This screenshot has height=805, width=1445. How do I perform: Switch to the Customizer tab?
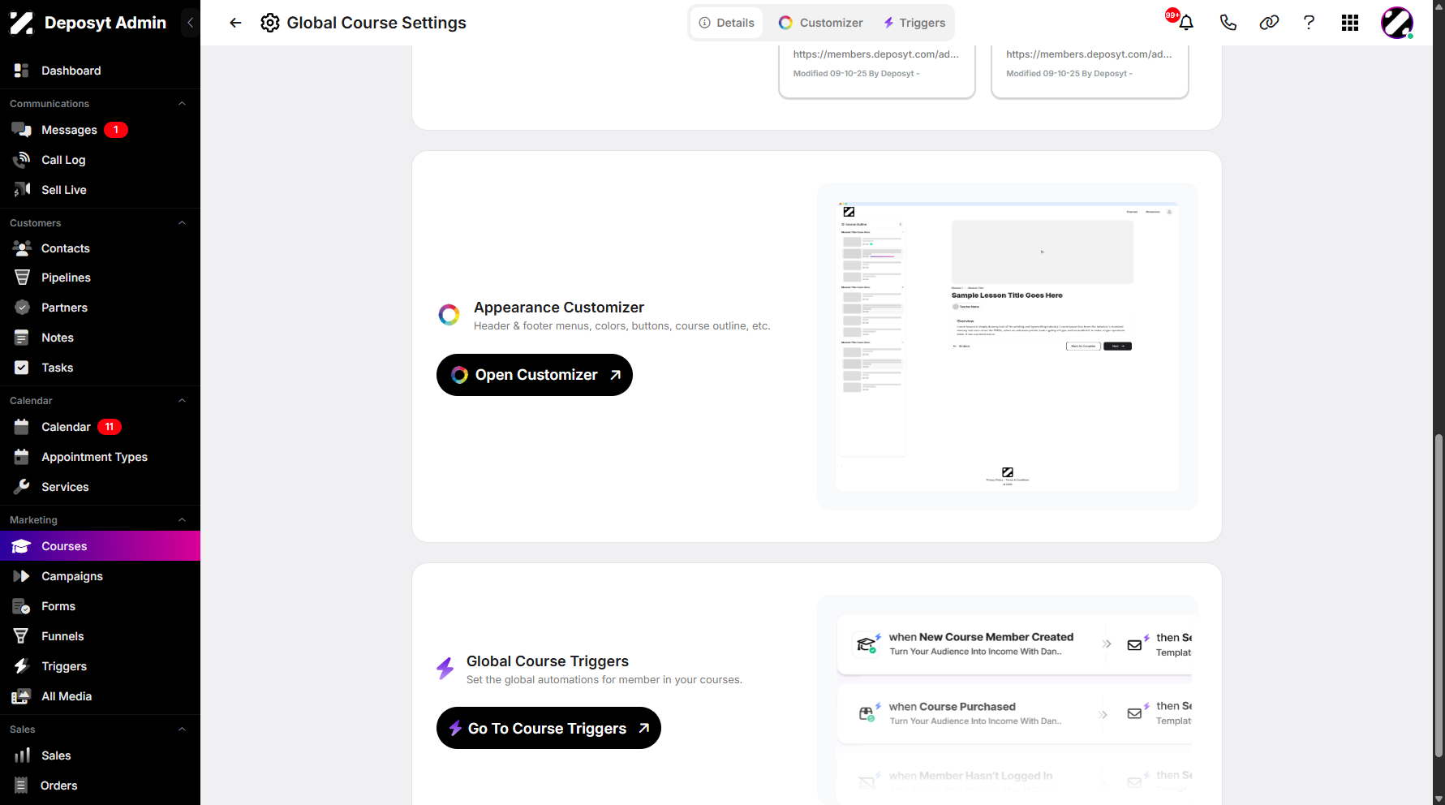click(x=821, y=23)
